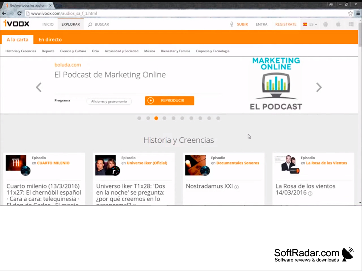Click the browser address bar

tap(187, 13)
